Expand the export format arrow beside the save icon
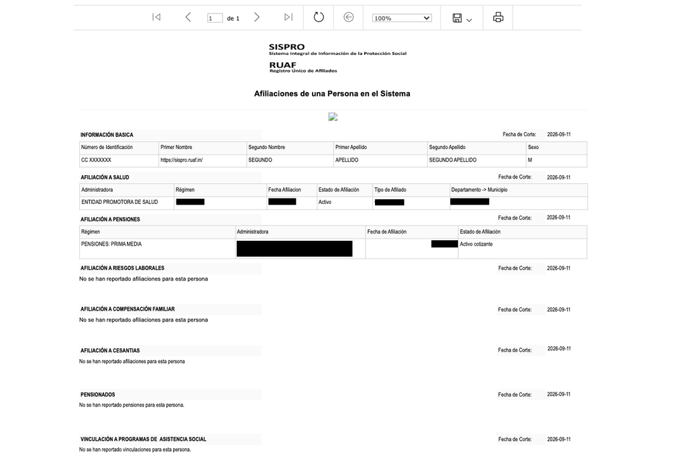687x459 pixels. pyautogui.click(x=469, y=19)
